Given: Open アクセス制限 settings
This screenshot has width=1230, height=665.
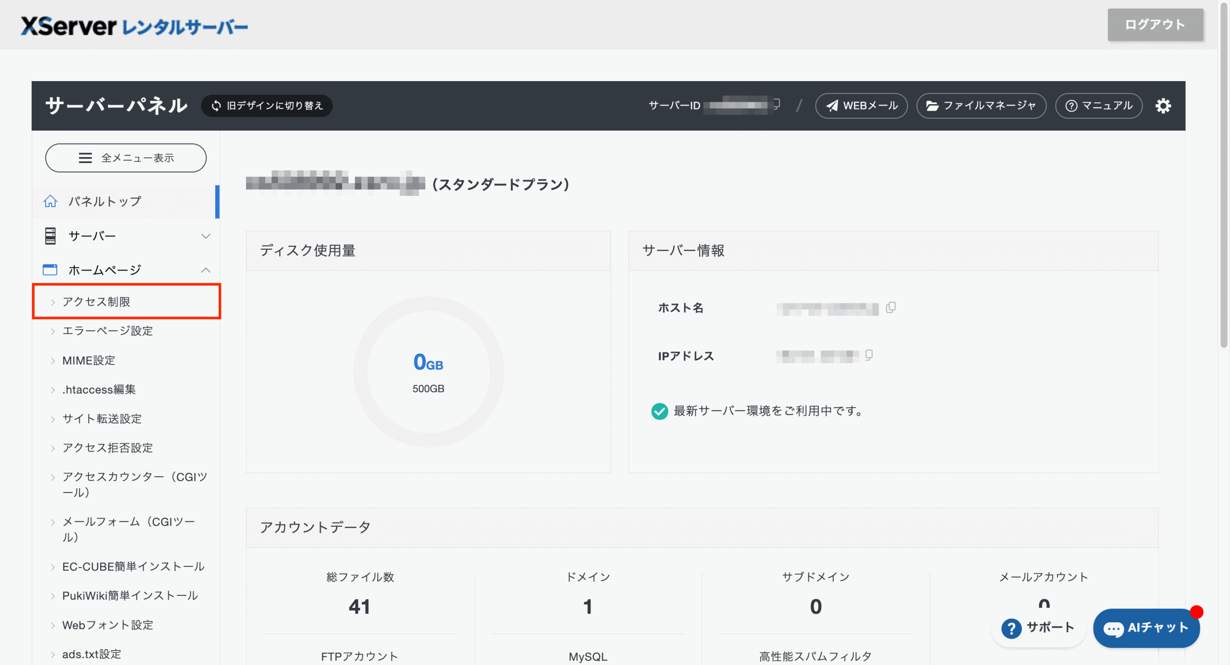Looking at the screenshot, I should click(126, 302).
